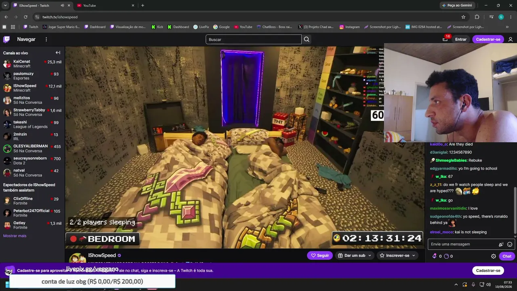Click the channel points icon

coord(446,256)
